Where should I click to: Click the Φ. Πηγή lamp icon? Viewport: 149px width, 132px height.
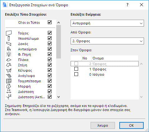pyautogui.click(x=9, y=54)
